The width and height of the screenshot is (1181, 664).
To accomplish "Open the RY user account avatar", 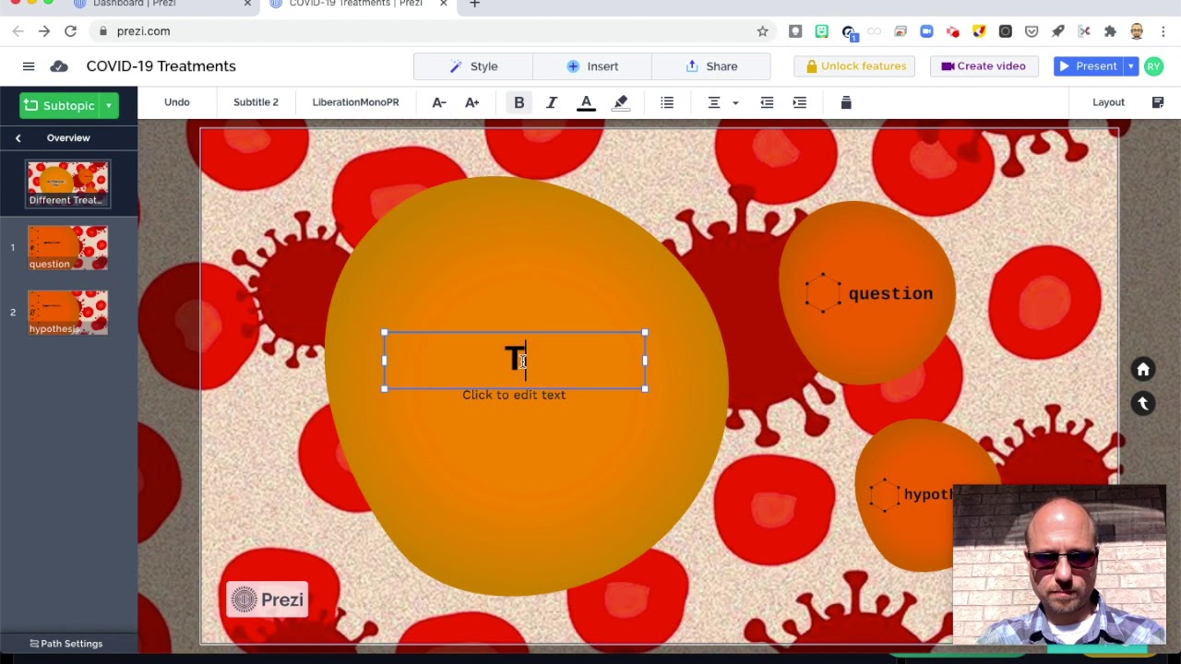I will coord(1154,66).
